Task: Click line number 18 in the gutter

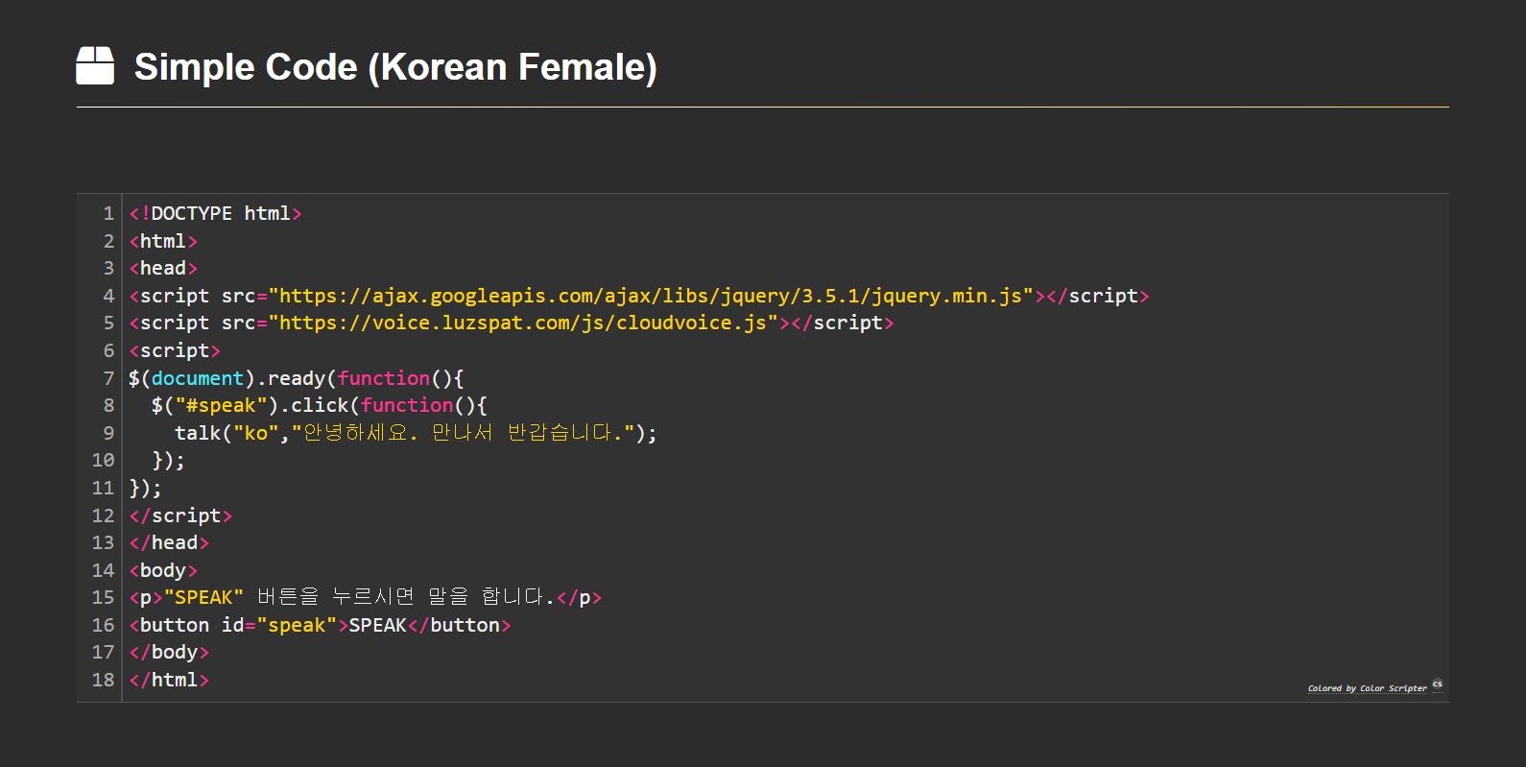Action: [103, 680]
